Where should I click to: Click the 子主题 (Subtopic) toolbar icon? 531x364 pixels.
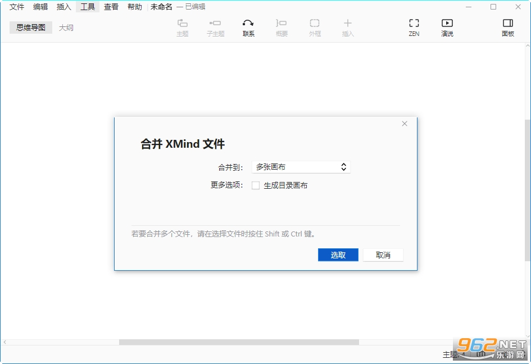click(x=215, y=28)
